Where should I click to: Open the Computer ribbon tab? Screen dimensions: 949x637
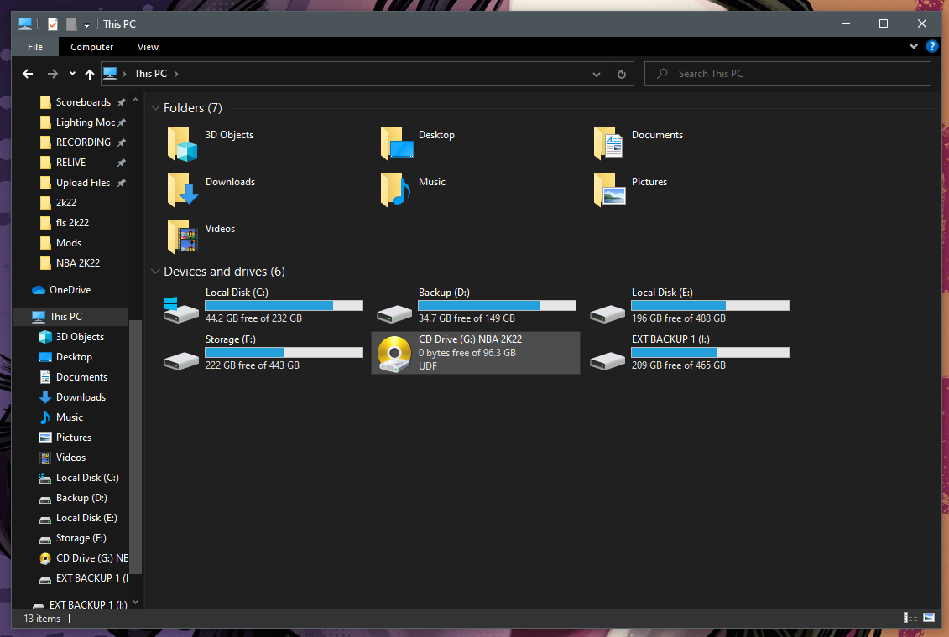[x=92, y=47]
